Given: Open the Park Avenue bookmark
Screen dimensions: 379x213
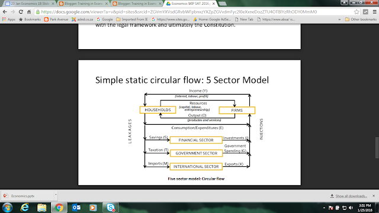Looking at the screenshot, I should point(56,20).
